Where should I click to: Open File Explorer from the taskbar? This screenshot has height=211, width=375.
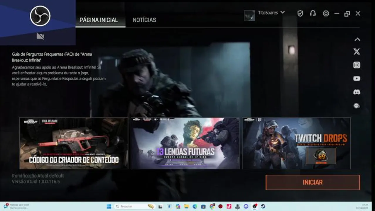[186, 206]
